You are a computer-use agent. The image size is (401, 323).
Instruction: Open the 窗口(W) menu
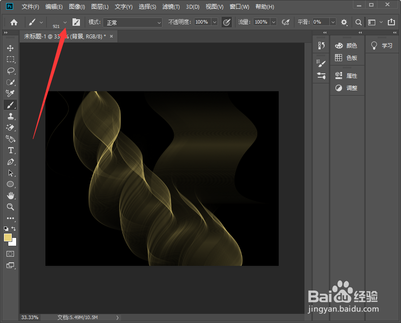[239, 7]
